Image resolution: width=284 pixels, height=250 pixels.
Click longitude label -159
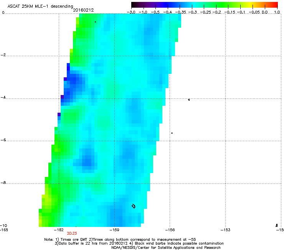(114, 230)
